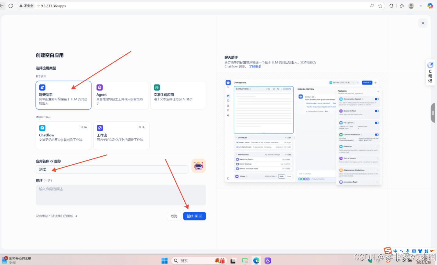Image resolution: width=437 pixels, height=265 pixels.
Task: Click the Sogou S input method logo
Action: coord(388,251)
